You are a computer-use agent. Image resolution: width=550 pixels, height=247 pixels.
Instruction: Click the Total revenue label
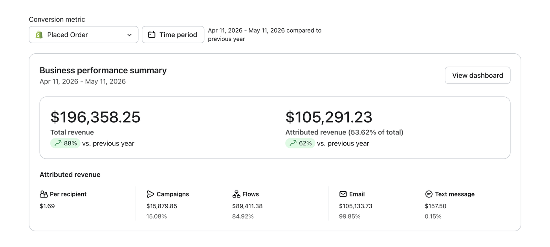(x=72, y=133)
